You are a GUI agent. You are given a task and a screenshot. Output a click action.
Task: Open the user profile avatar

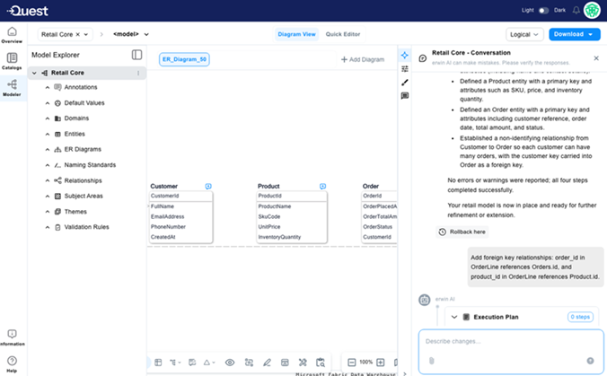(592, 11)
